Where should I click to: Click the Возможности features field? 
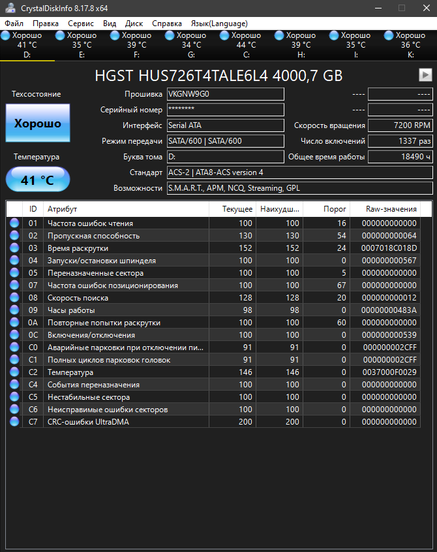tap(300, 188)
